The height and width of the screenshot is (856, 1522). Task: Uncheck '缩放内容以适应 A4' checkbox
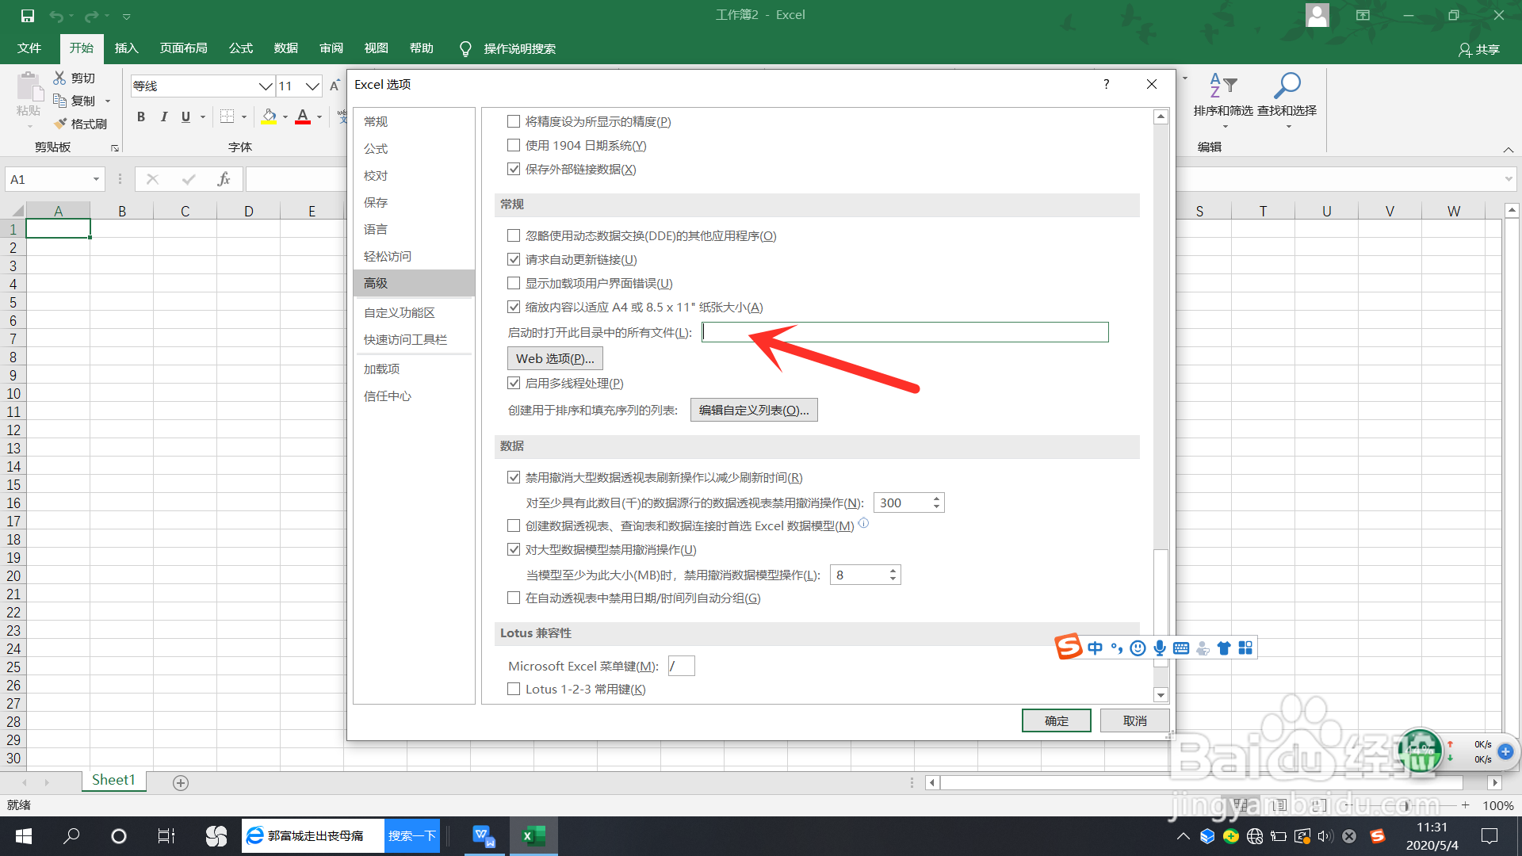[x=514, y=307]
